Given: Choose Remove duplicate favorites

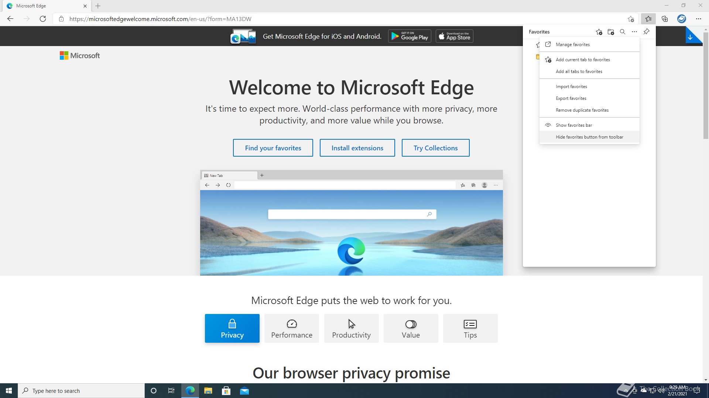Looking at the screenshot, I should point(589,110).
